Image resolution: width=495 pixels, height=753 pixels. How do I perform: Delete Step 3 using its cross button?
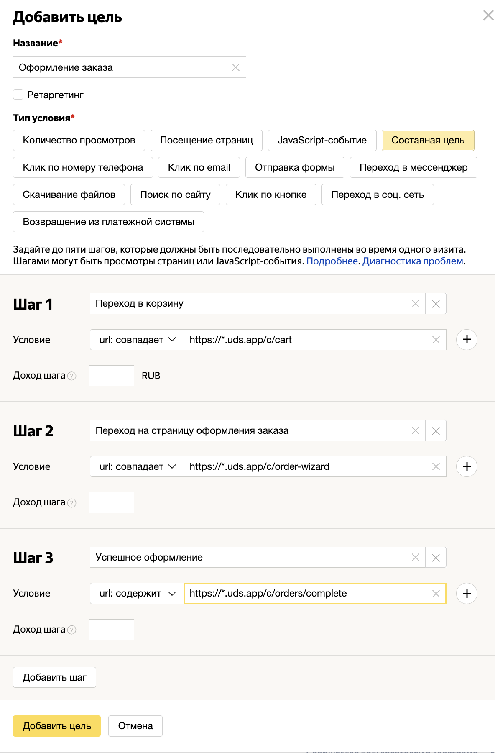pos(436,557)
